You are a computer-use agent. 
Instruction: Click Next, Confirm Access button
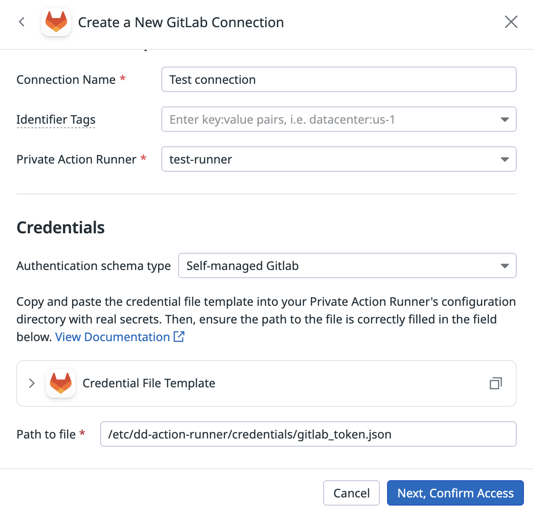455,493
